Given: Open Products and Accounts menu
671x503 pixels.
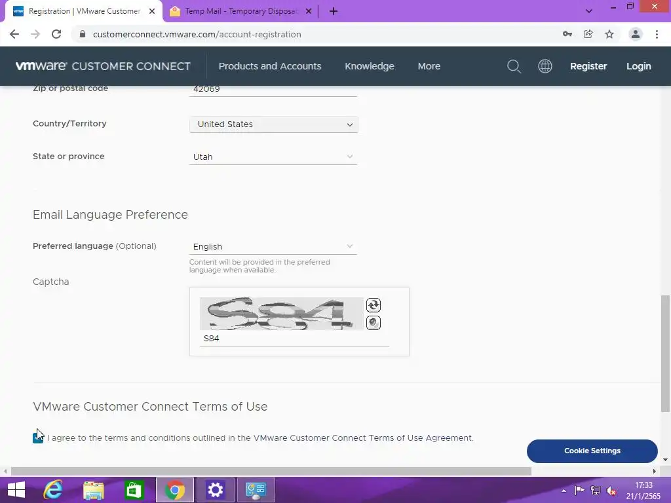Looking at the screenshot, I should pyautogui.click(x=269, y=66).
